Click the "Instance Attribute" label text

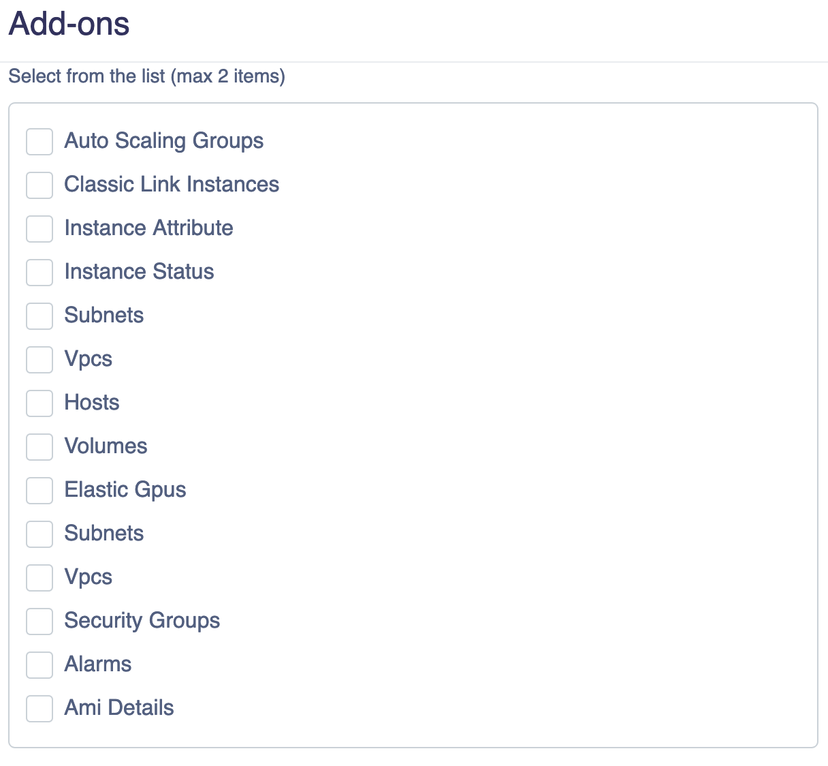pos(148,228)
